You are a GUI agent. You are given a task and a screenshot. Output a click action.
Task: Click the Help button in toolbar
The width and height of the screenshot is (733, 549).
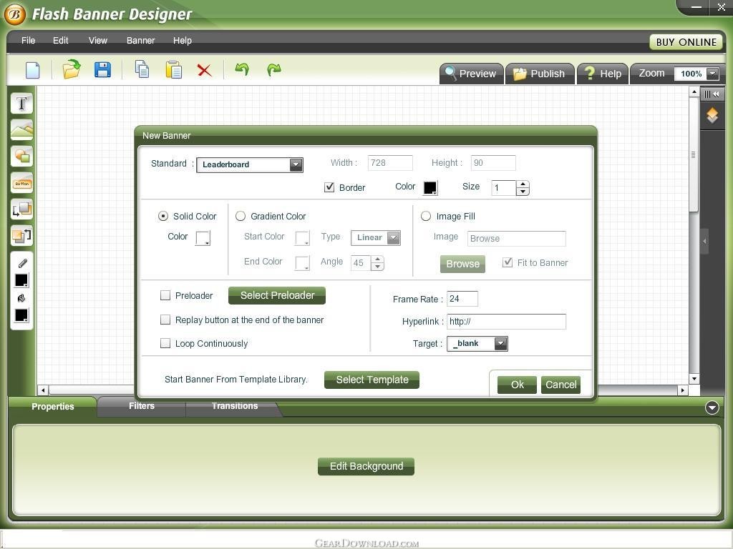(603, 74)
